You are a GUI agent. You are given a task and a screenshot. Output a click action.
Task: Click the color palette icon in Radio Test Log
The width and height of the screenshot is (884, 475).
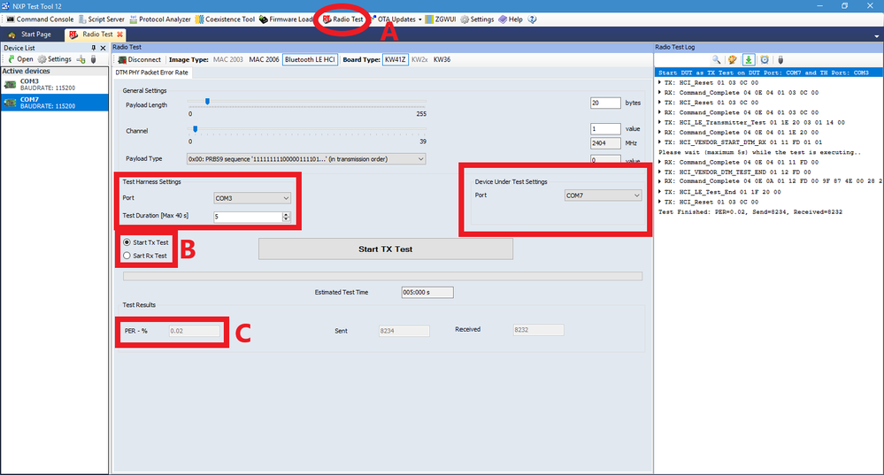coord(733,60)
